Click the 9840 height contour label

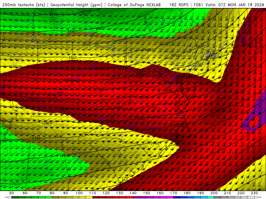(72, 31)
